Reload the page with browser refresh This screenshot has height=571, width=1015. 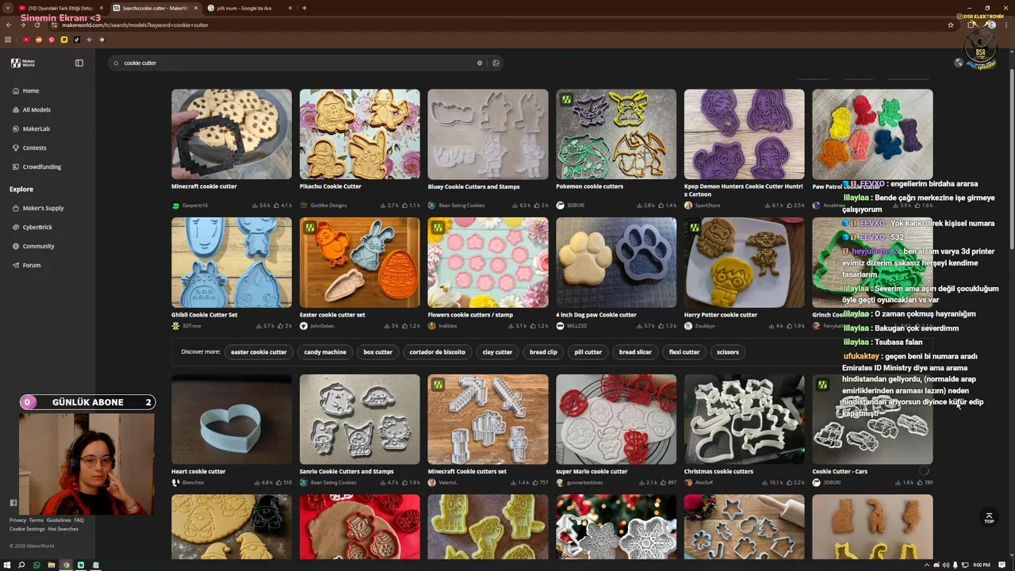pyautogui.click(x=36, y=25)
